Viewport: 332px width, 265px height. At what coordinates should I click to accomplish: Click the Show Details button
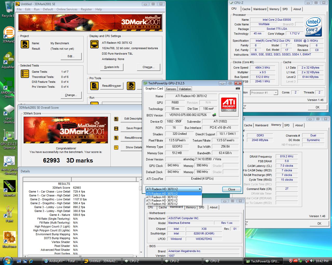pos(132,147)
